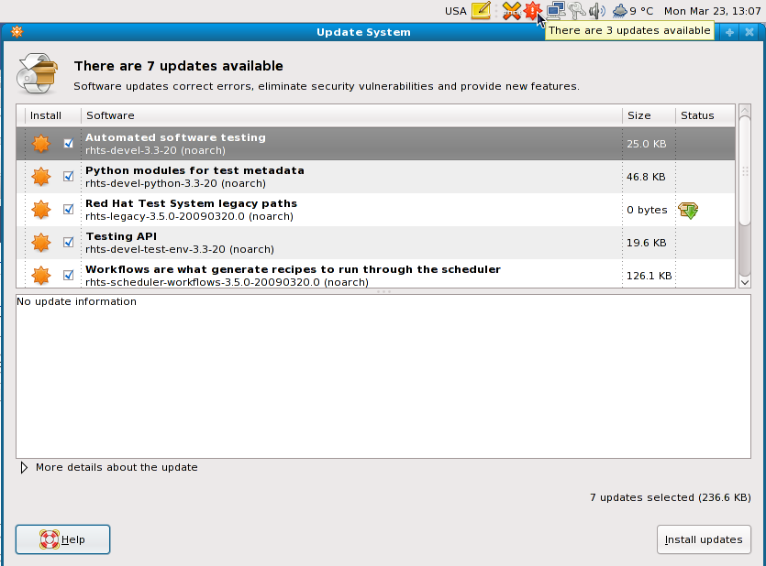Click the scroll down arrow of updates list

pyautogui.click(x=744, y=282)
